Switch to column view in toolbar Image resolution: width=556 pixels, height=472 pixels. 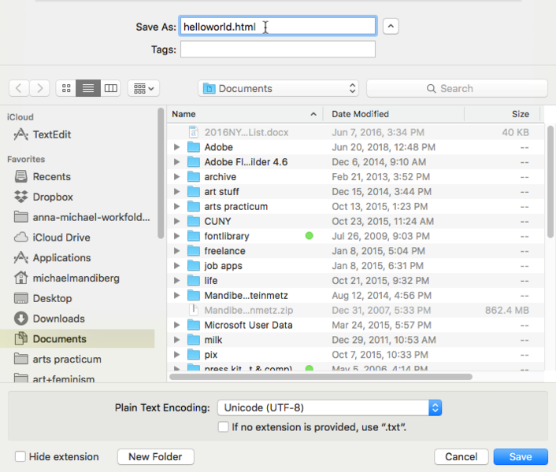pyautogui.click(x=111, y=88)
